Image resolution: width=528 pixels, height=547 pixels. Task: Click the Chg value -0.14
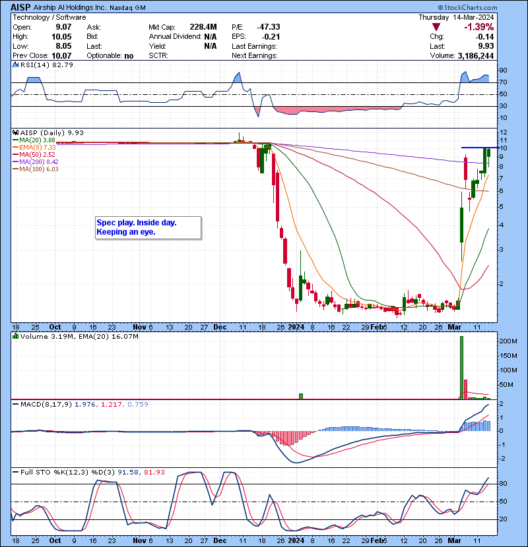pyautogui.click(x=484, y=37)
